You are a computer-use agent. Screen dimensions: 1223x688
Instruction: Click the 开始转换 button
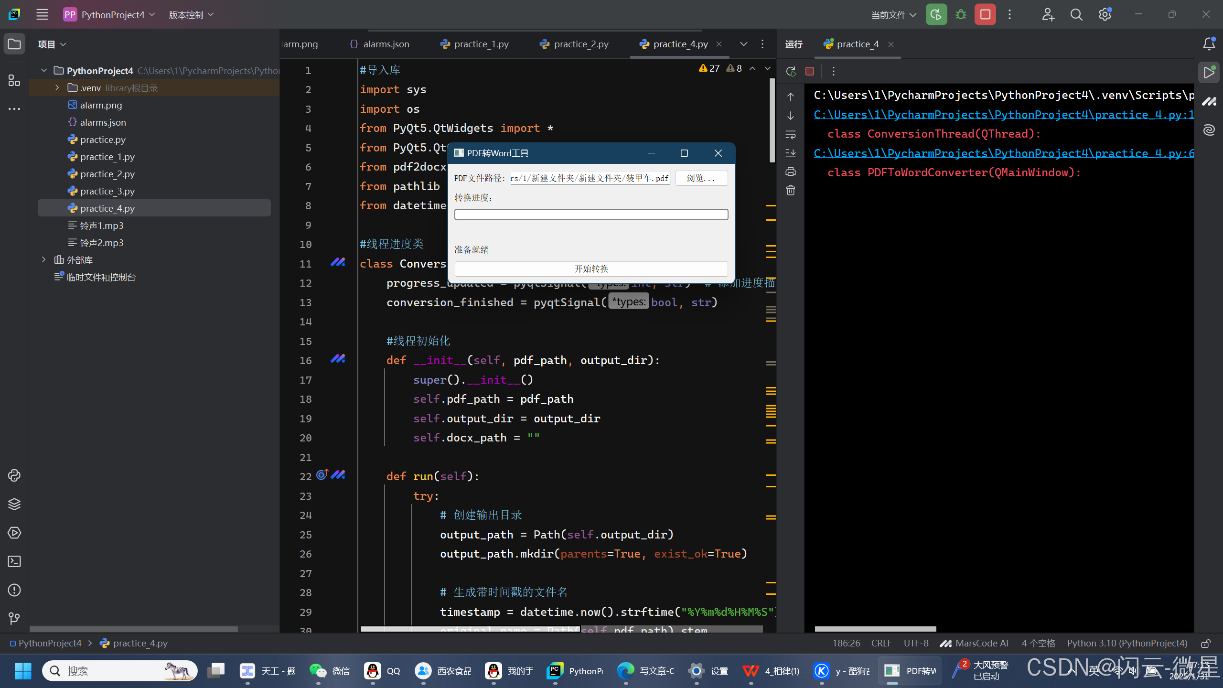tap(591, 269)
